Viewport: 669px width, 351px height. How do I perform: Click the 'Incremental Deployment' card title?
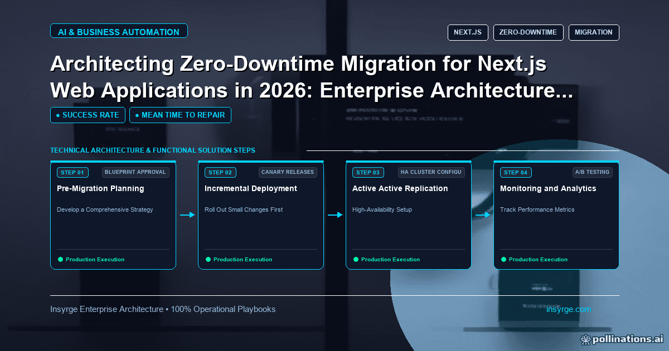[251, 188]
